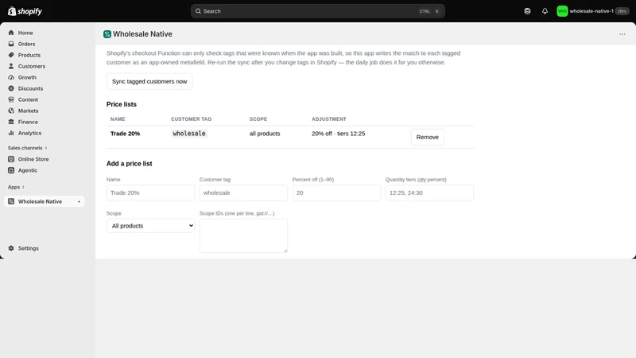
Task: Click the Analytics icon in the sidebar
Action: point(11,133)
